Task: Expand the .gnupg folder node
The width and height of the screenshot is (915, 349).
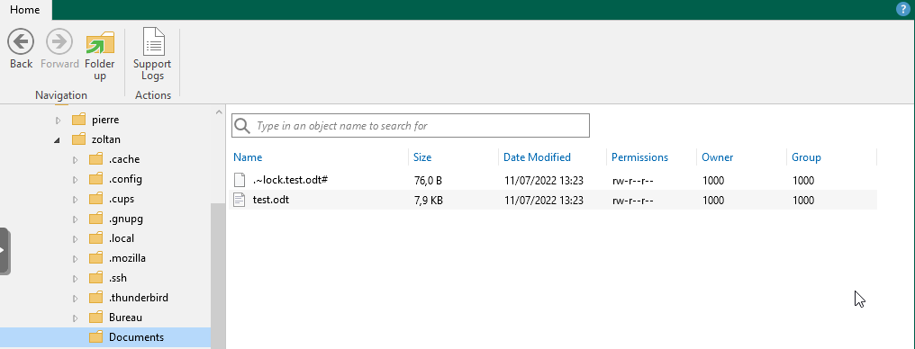Action: (75, 219)
